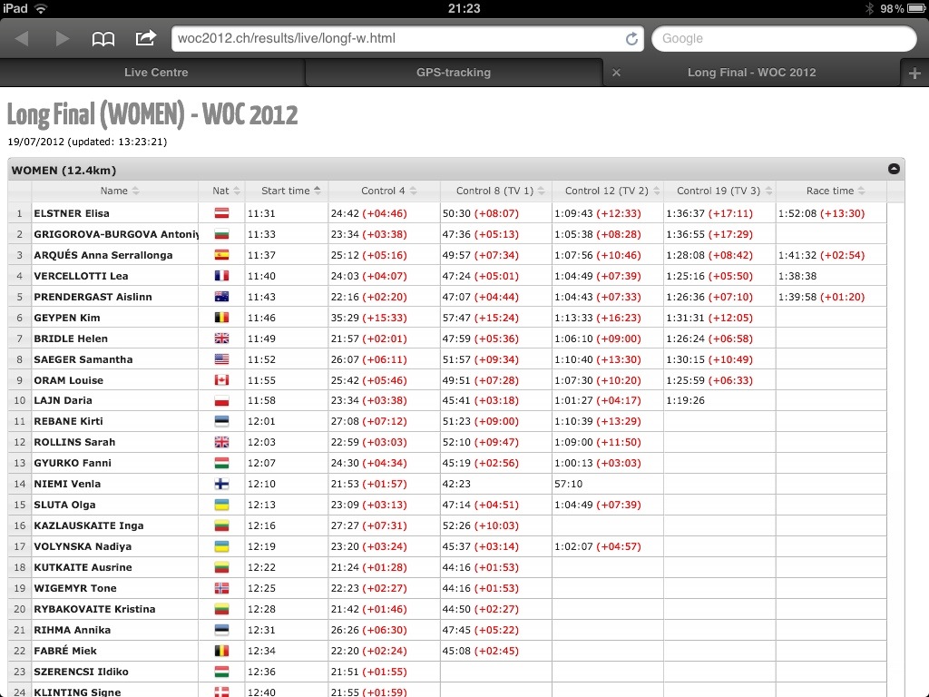
Task: Tap the Google search field
Action: pos(784,39)
